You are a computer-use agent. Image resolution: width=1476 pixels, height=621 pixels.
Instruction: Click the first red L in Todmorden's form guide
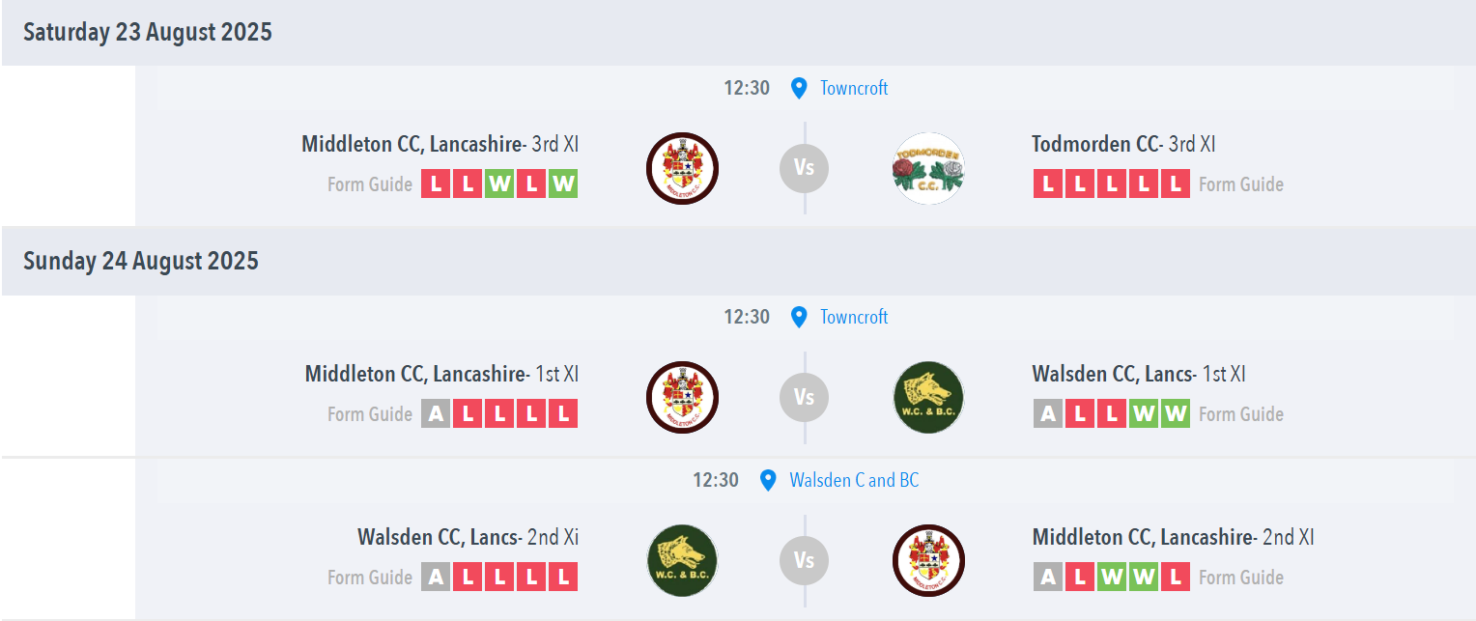(1047, 183)
